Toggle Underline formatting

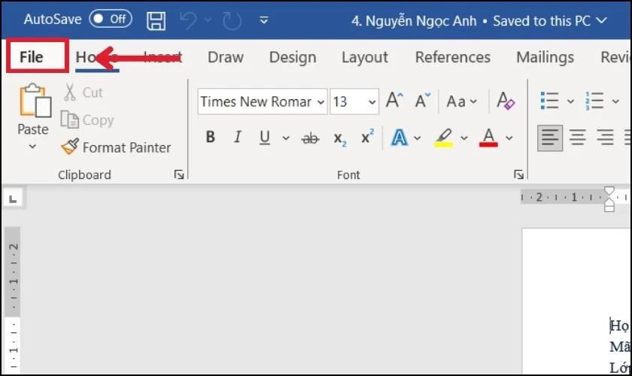coord(264,138)
